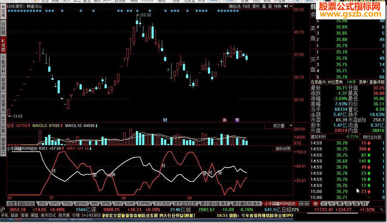Click the 涨 marker on chart
387x223 pixels.
(x=224, y=120)
